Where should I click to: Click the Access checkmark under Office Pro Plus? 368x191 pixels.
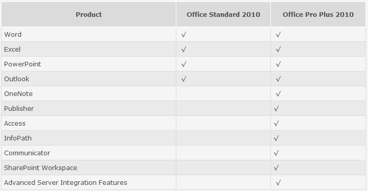pyautogui.click(x=277, y=124)
